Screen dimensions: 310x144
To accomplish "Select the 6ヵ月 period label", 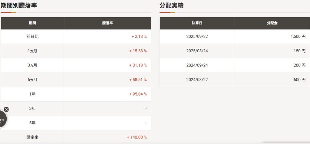I will pyautogui.click(x=32, y=80).
